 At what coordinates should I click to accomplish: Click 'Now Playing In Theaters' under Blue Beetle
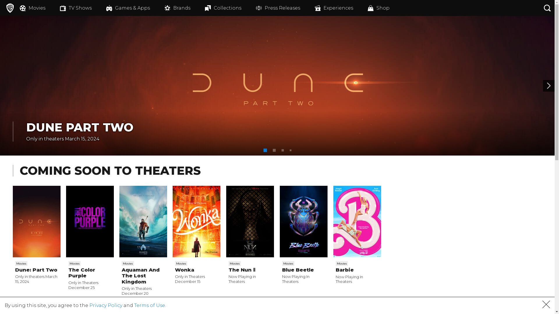coord(296,279)
